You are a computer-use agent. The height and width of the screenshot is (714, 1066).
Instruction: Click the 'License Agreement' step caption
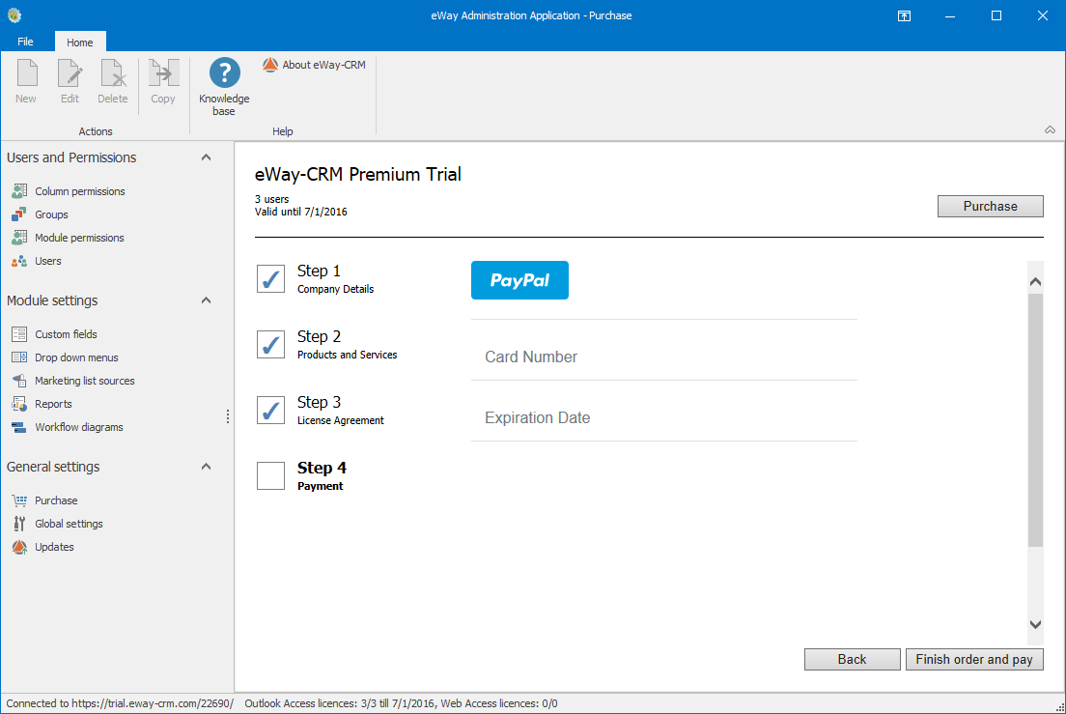(341, 421)
